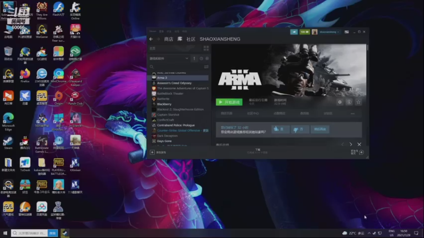Open the 社区 (Community) tab

click(191, 39)
